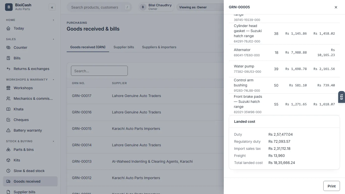Open Slow & dead stock in sidebar
The image size is (345, 194).
click(x=30, y=171)
